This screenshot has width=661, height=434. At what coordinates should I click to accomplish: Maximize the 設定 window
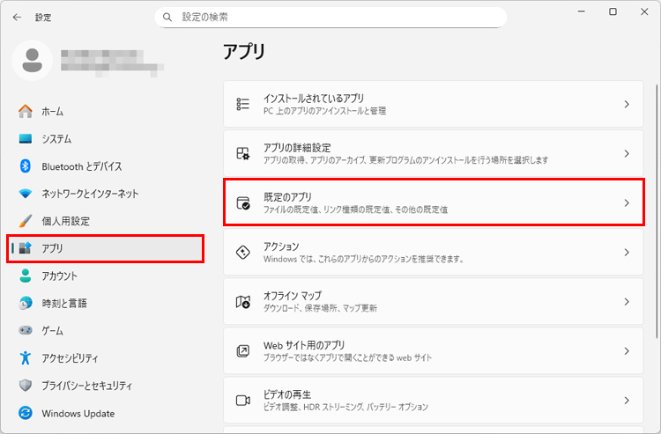[x=613, y=11]
